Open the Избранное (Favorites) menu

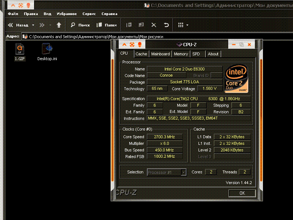[67, 14]
